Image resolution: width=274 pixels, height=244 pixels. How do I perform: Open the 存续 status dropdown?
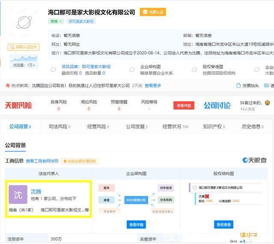(x=56, y=21)
